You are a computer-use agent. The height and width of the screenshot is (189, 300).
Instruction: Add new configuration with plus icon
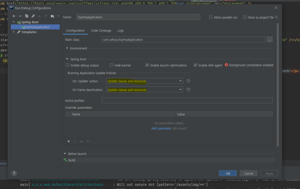coord(14,16)
